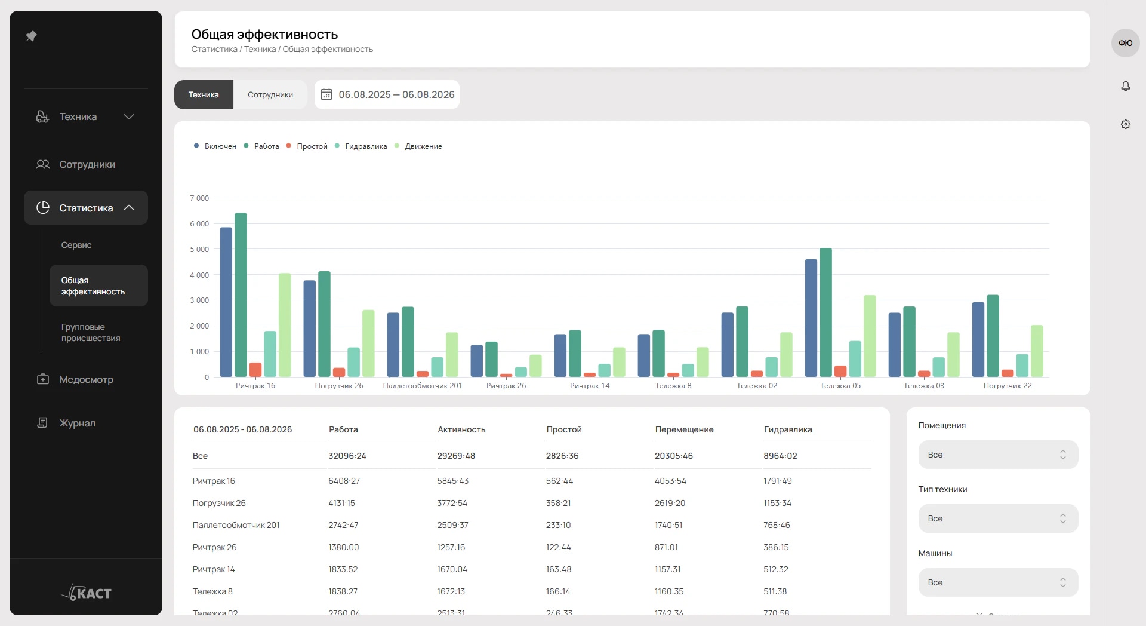Click the КАСТ logo
The height and width of the screenshot is (626, 1146).
tap(87, 592)
